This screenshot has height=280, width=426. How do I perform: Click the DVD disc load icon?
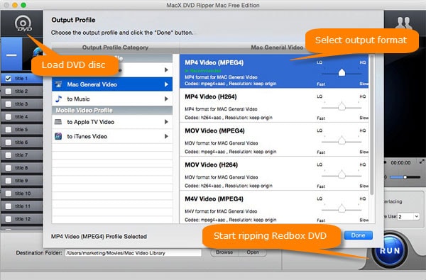(23, 23)
